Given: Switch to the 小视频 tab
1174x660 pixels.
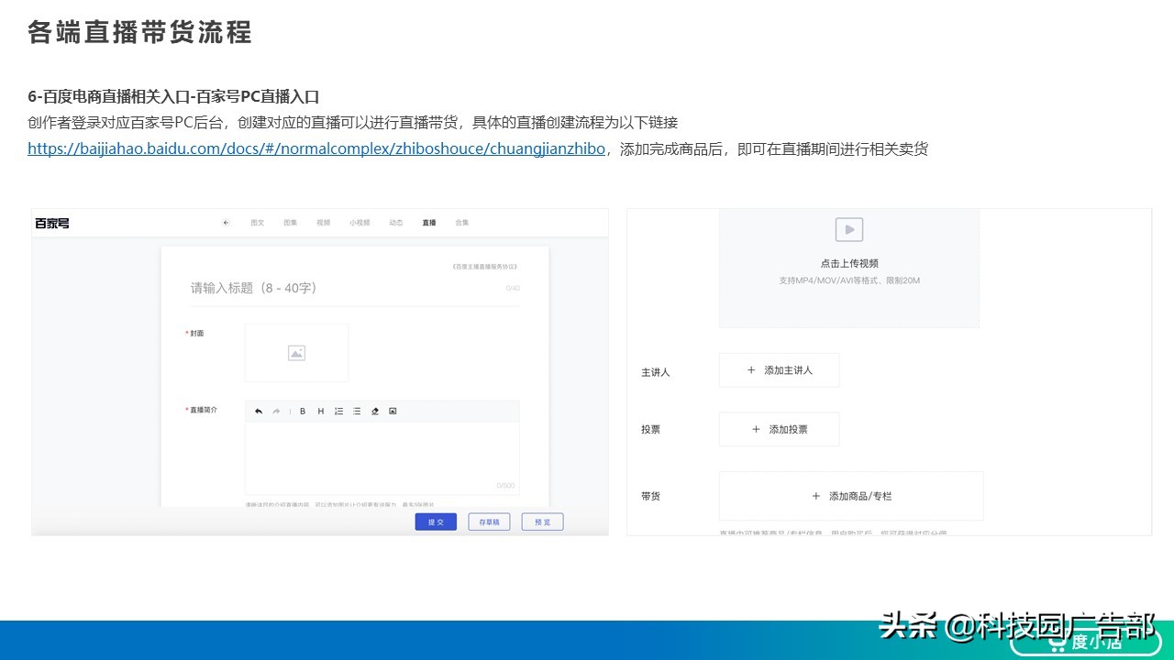Looking at the screenshot, I should [359, 222].
